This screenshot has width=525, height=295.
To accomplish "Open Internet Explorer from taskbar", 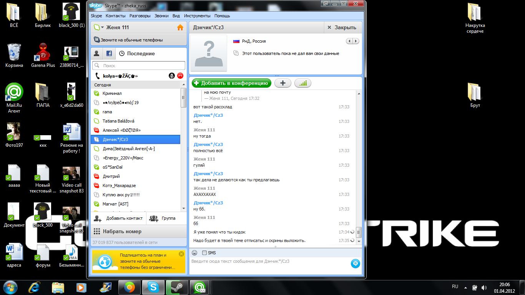I will coord(35,287).
